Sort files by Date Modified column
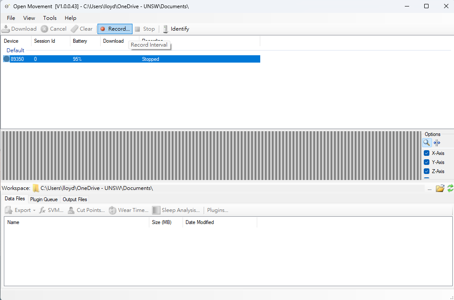This screenshot has width=454, height=300. 220,222
